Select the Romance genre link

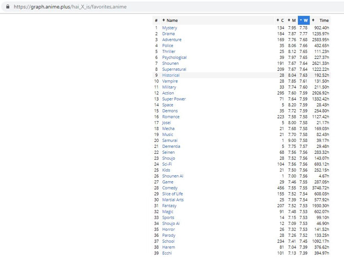point(171,117)
